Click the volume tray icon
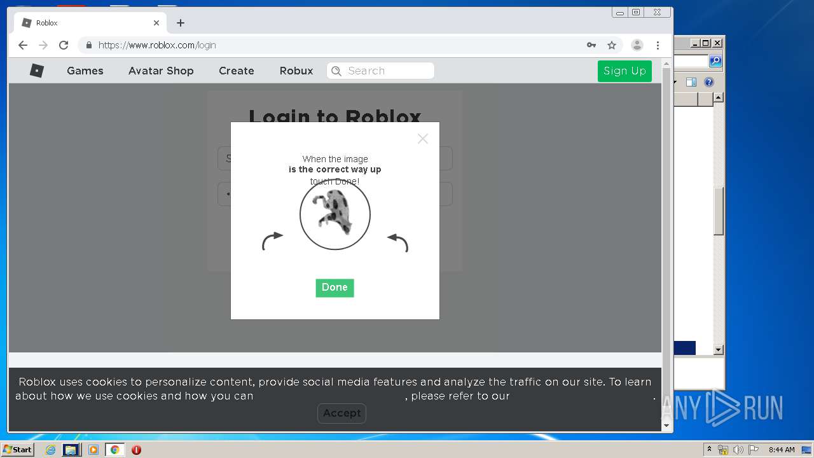This screenshot has width=814, height=458. (738, 450)
